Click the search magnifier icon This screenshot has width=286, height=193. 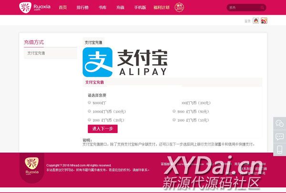click(x=262, y=8)
